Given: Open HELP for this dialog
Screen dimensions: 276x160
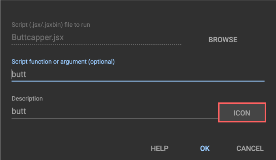Looking at the screenshot, I should click(160, 149).
